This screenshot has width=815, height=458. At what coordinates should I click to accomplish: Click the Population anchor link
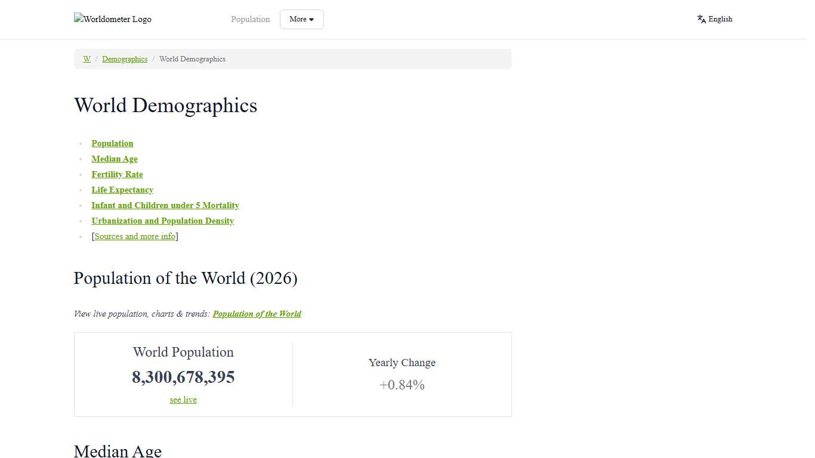click(112, 143)
